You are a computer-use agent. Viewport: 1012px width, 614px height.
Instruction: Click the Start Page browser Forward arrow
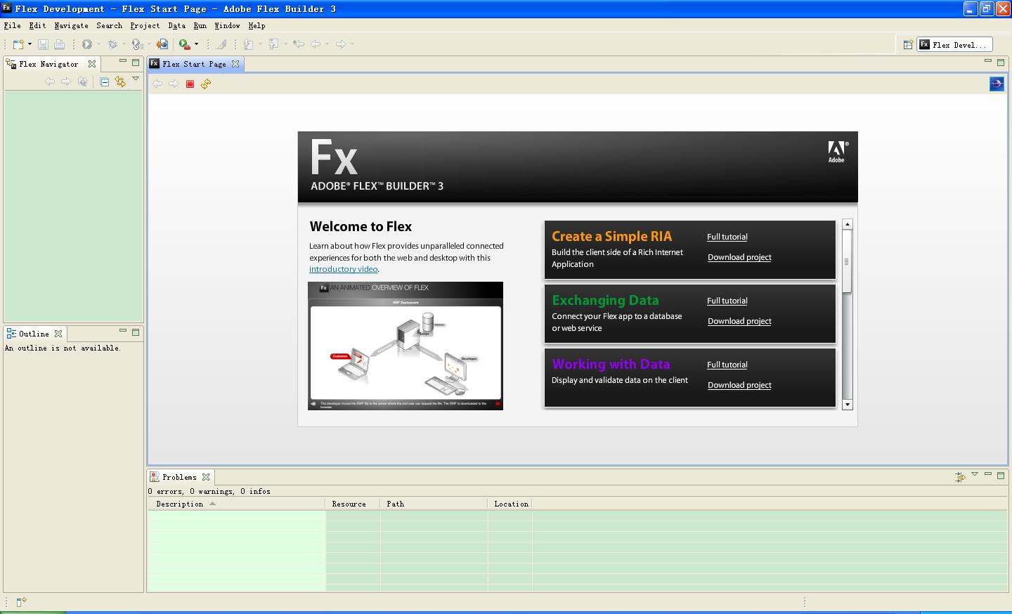point(174,84)
